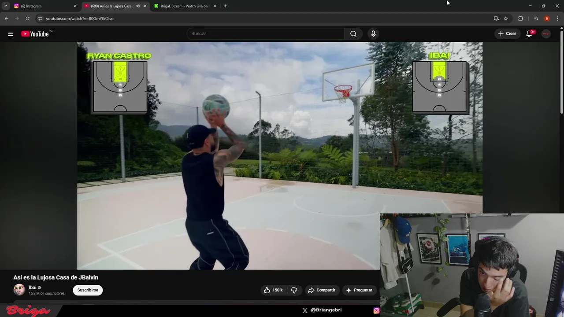Screen dimensions: 564x317
Task: Open Chrome media controls icon
Action: click(536, 18)
